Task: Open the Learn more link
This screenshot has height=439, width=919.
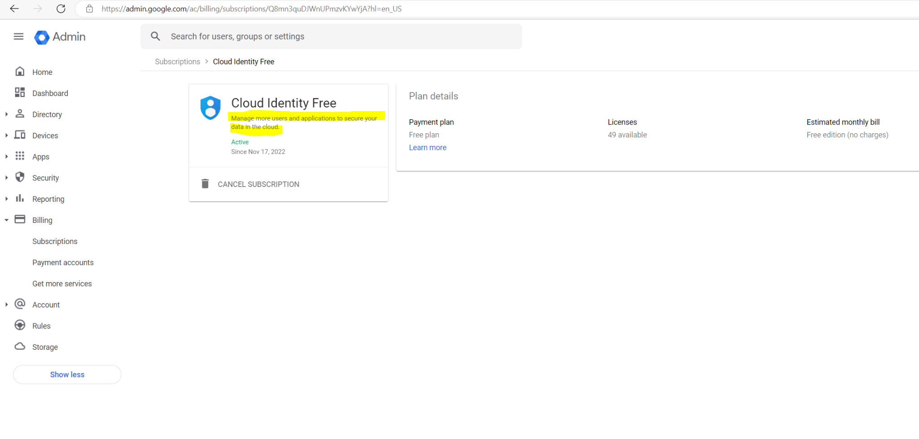Action: click(x=427, y=147)
